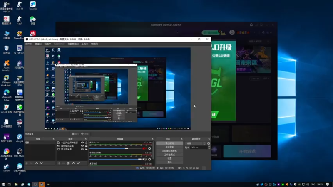Move source up in Sources panel

(x=74, y=163)
